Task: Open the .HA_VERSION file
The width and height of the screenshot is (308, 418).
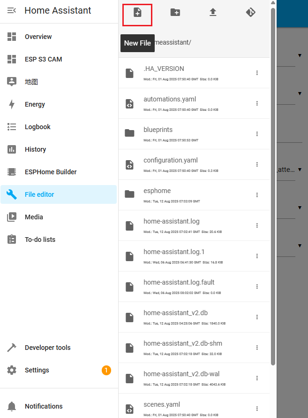Action: (194, 73)
